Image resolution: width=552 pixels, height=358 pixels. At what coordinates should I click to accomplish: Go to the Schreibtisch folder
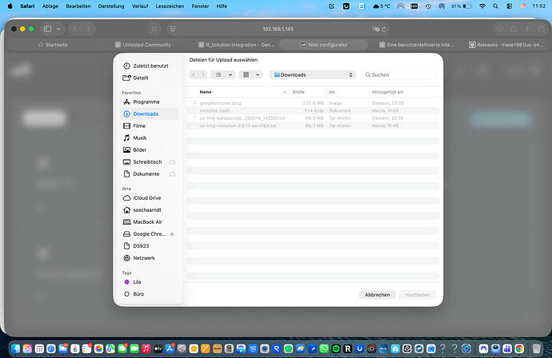click(x=148, y=162)
